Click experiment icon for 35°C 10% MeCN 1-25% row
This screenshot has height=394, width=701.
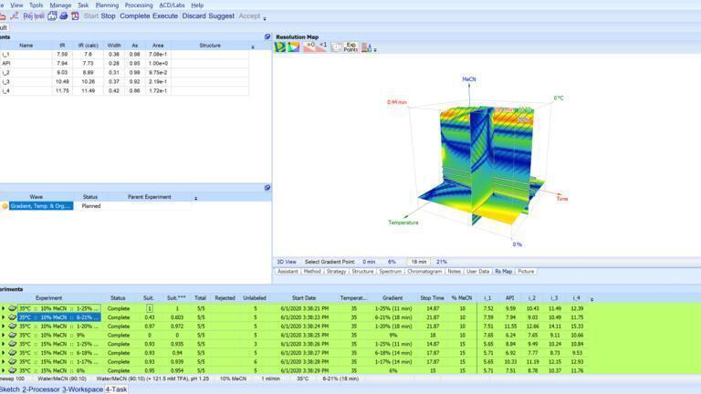[13, 308]
